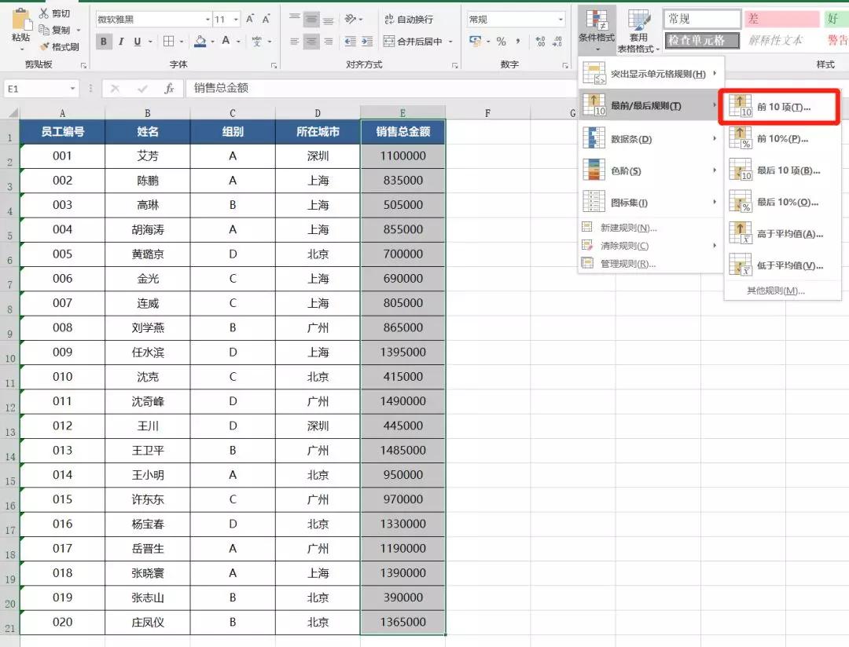Choose the 前 10 项 menu item

click(782, 107)
